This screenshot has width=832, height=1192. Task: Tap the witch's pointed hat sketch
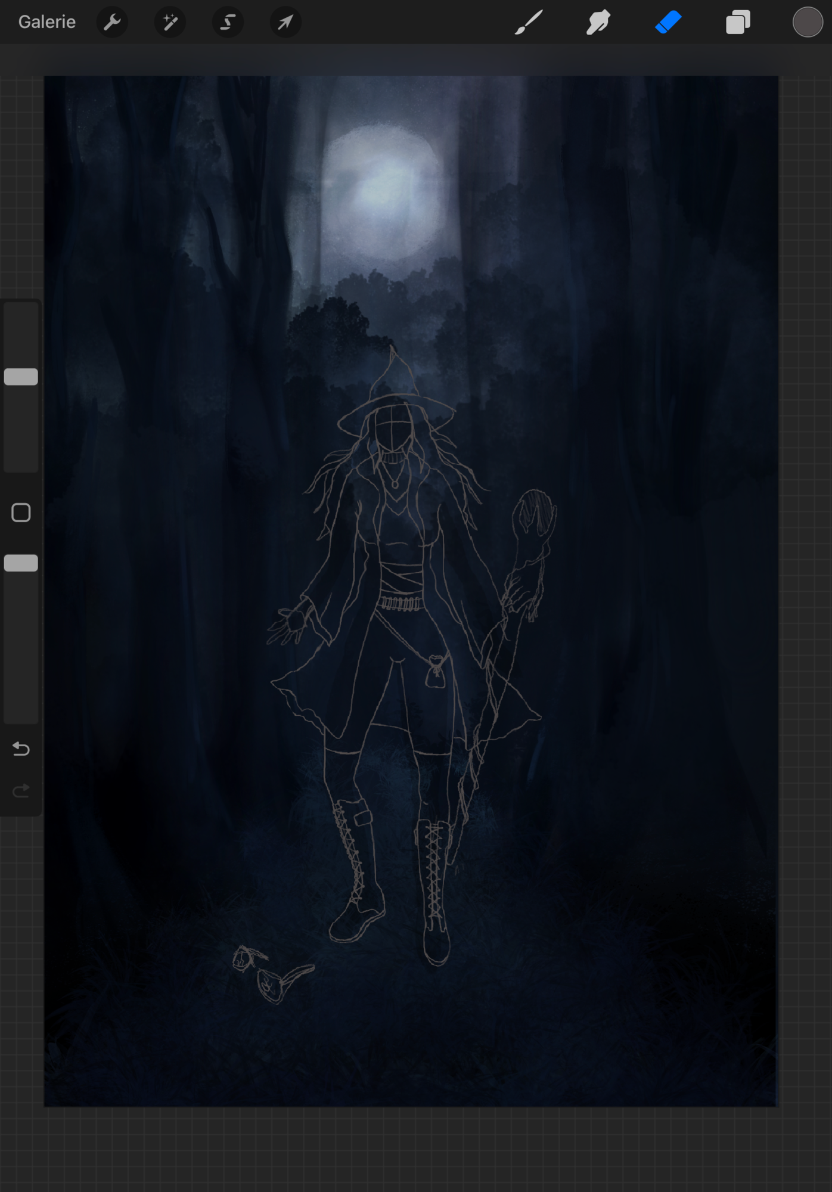tap(393, 387)
